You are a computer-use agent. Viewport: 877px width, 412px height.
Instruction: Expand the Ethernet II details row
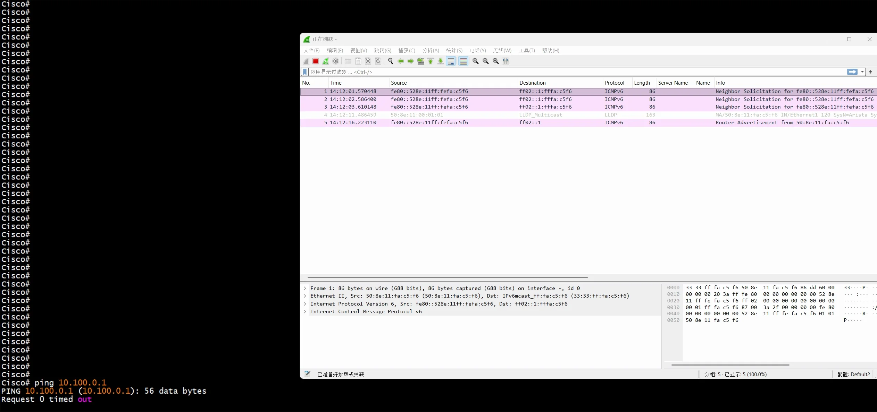tap(305, 296)
